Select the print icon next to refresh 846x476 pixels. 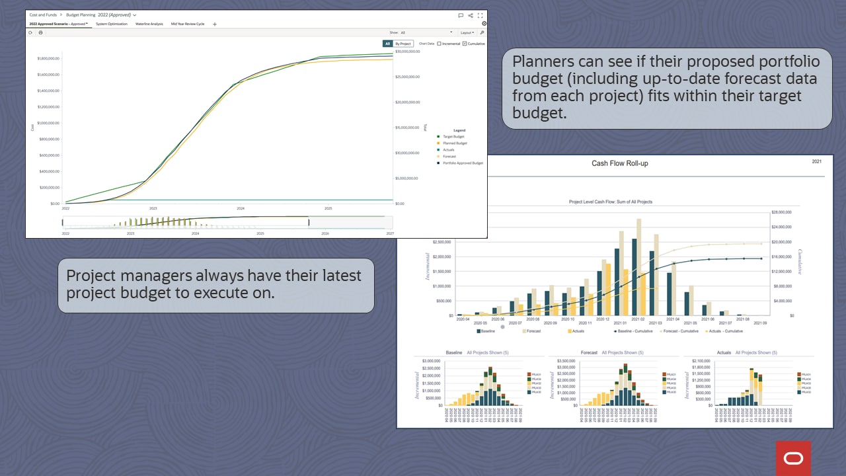40,32
